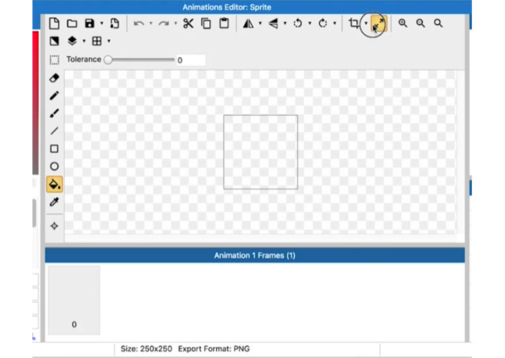Zoom out of the canvas
The image size is (505, 358).
(420, 23)
